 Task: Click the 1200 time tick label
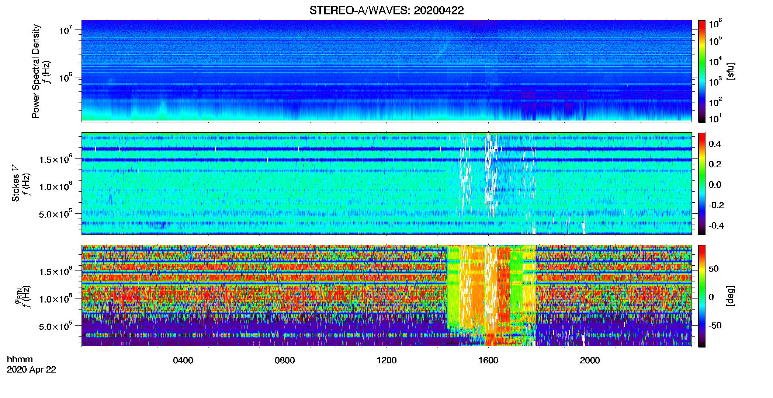(386, 360)
